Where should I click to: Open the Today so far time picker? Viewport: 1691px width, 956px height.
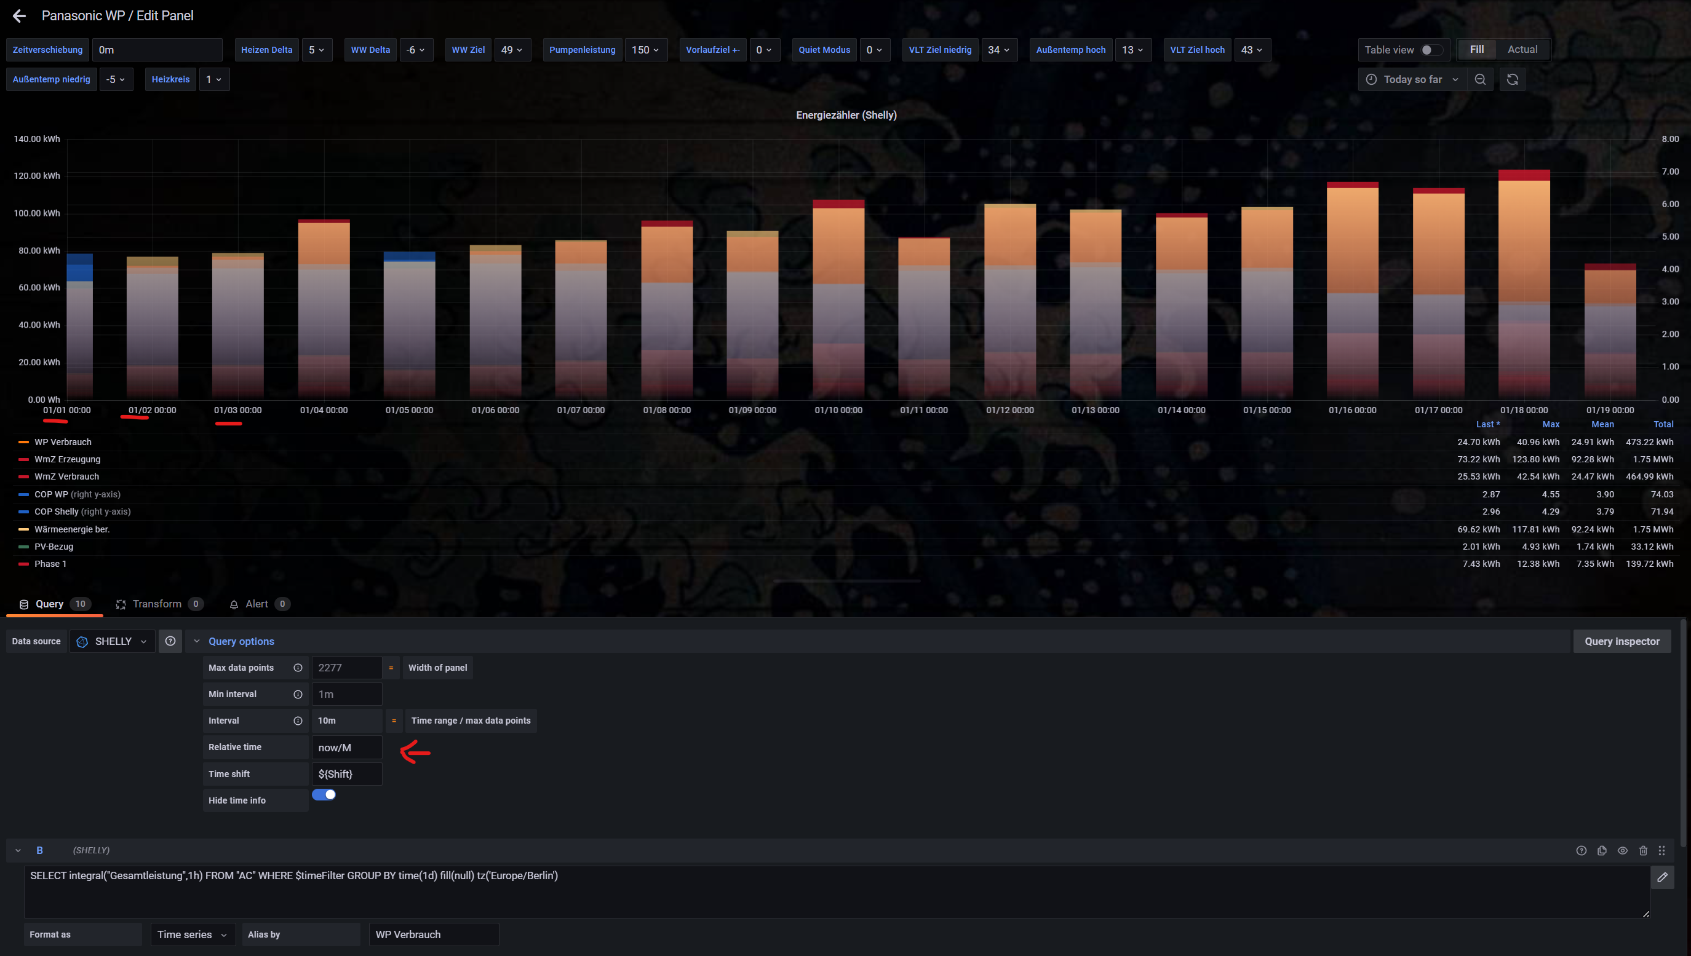click(x=1413, y=79)
